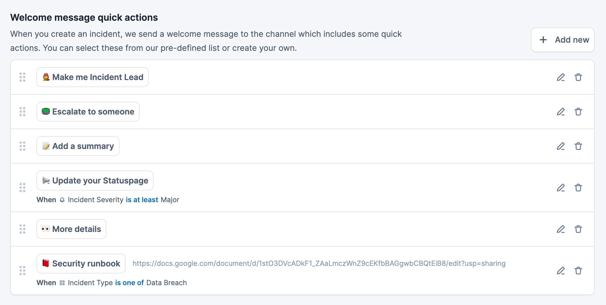Image resolution: width=606 pixels, height=305 pixels.
Task: Click the Update your Statuspage button
Action: pos(95,181)
